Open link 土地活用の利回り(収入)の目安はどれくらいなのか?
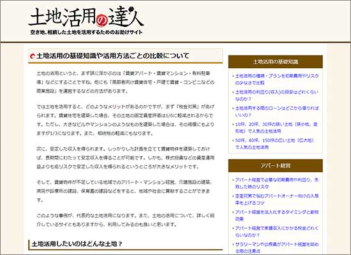The height and width of the screenshot is (255, 351). [x=277, y=95]
